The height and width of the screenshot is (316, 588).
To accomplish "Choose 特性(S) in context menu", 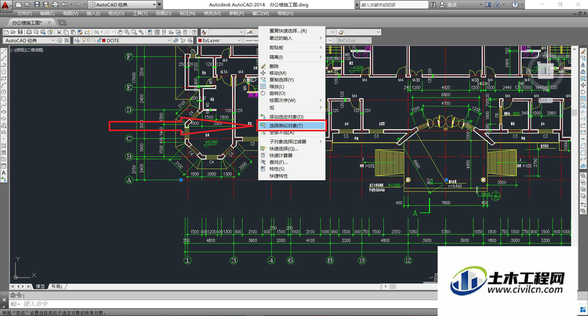I will [x=292, y=169].
